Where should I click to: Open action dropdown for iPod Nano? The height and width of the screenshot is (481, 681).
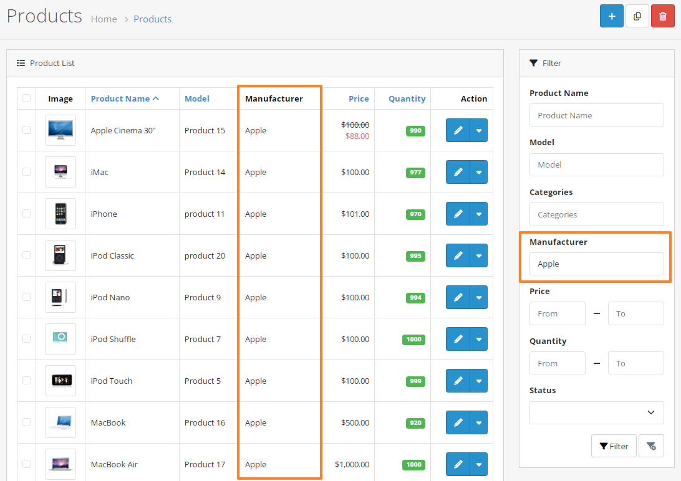pos(478,297)
